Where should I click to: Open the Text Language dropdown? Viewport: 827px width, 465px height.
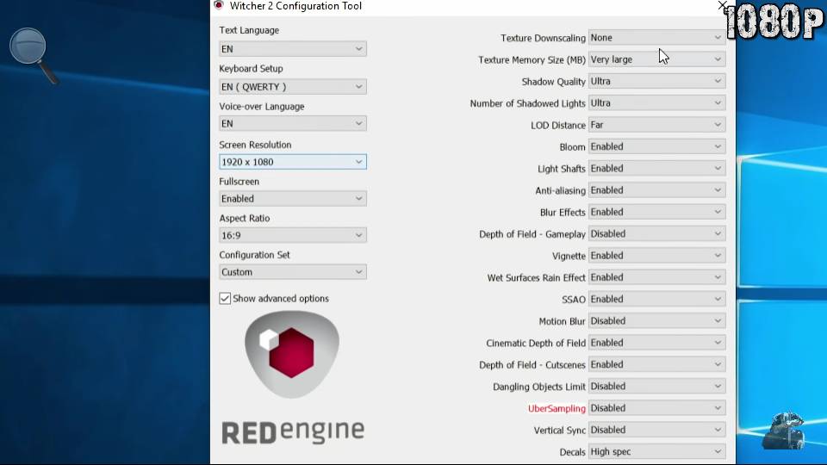point(293,49)
